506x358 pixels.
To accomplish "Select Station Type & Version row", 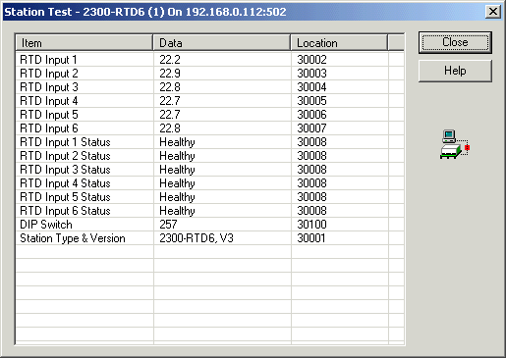I will (x=209, y=238).
